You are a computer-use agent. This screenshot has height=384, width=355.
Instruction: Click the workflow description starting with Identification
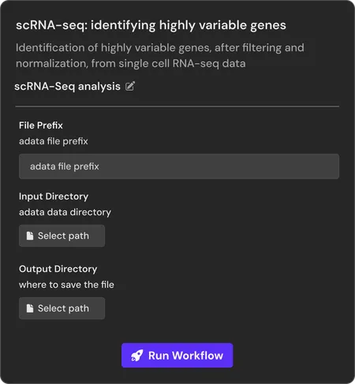(x=160, y=55)
